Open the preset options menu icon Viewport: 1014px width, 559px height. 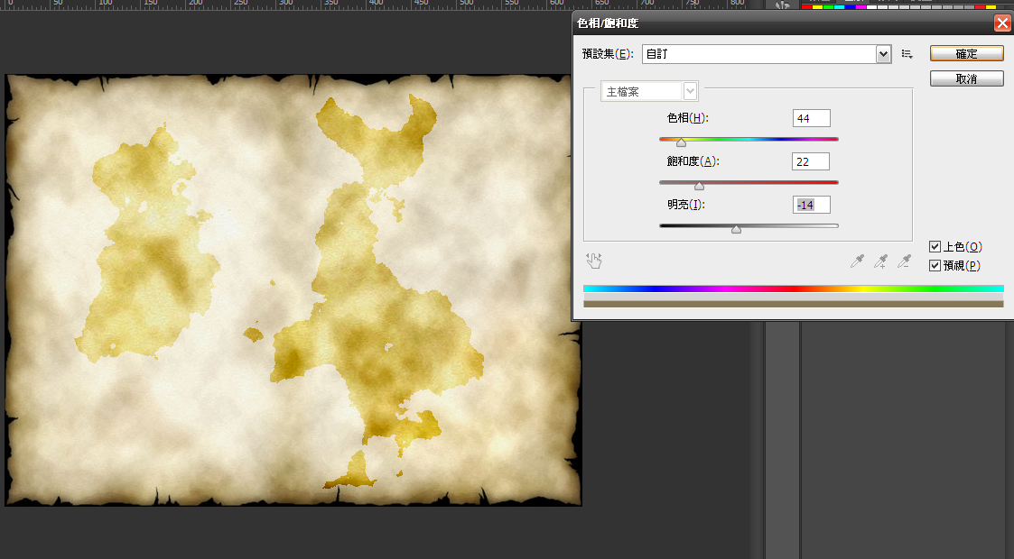(x=907, y=54)
